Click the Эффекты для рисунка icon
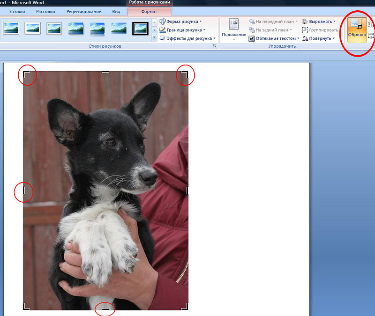Screen dimensions: 375x316 coord(163,38)
